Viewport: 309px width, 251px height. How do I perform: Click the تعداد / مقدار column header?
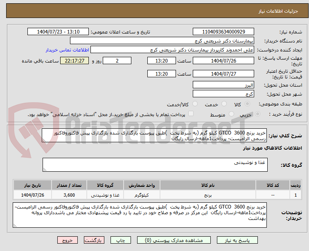click(69, 185)
